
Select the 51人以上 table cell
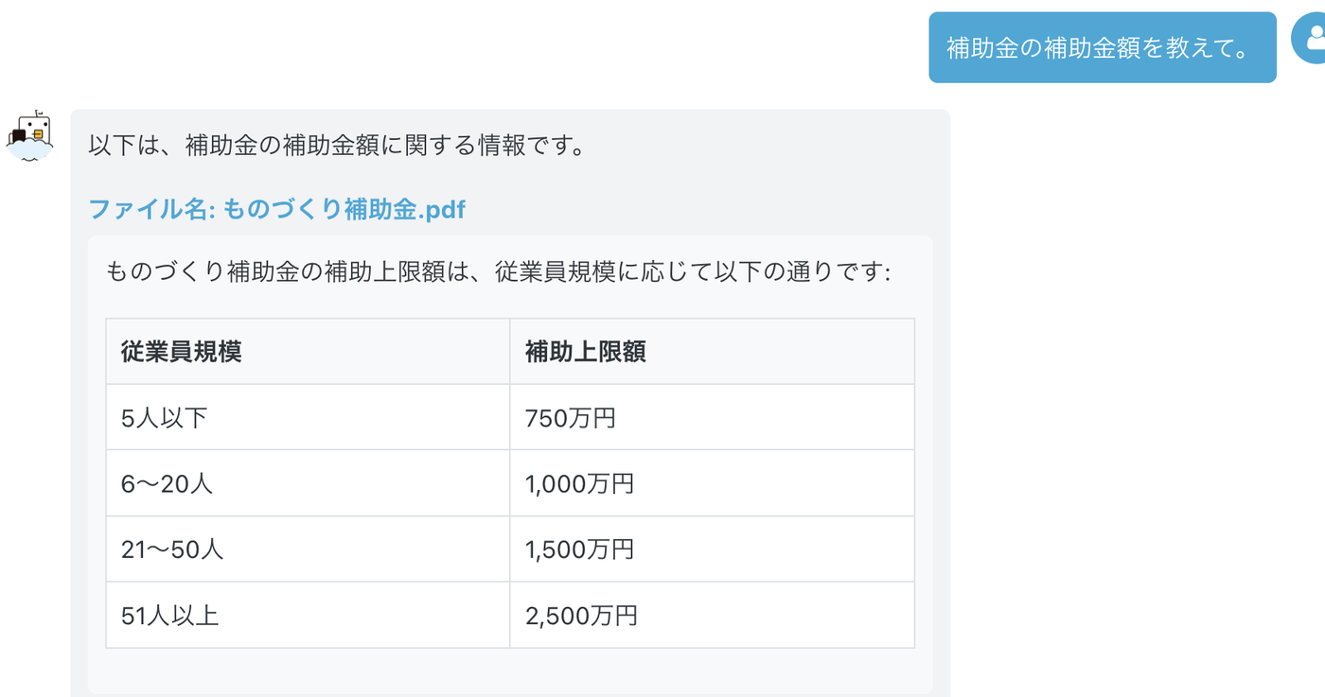[x=308, y=616]
